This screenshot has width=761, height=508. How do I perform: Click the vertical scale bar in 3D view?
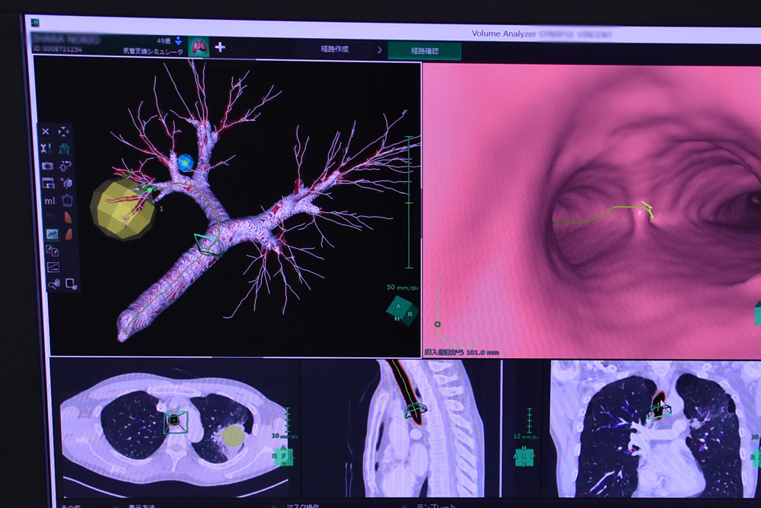click(x=409, y=202)
